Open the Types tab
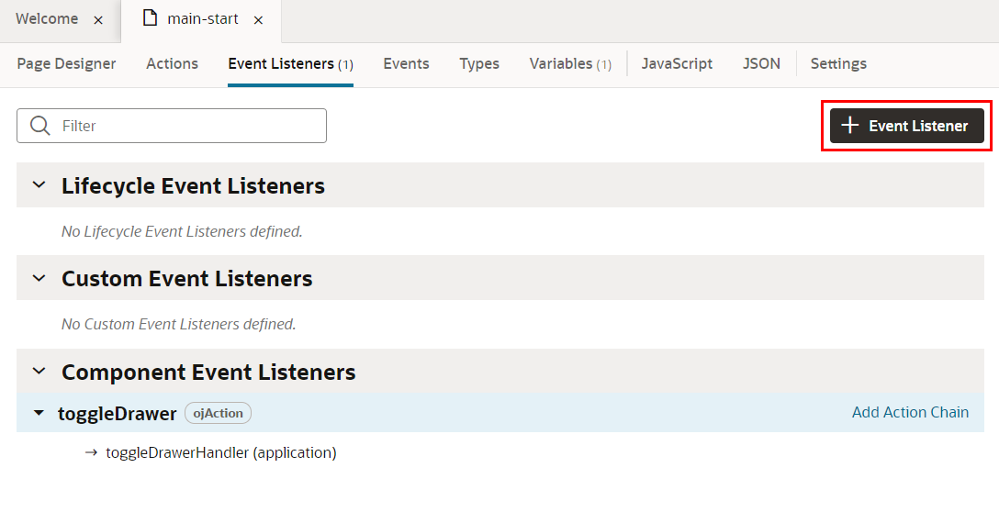The width and height of the screenshot is (999, 512). click(x=479, y=63)
